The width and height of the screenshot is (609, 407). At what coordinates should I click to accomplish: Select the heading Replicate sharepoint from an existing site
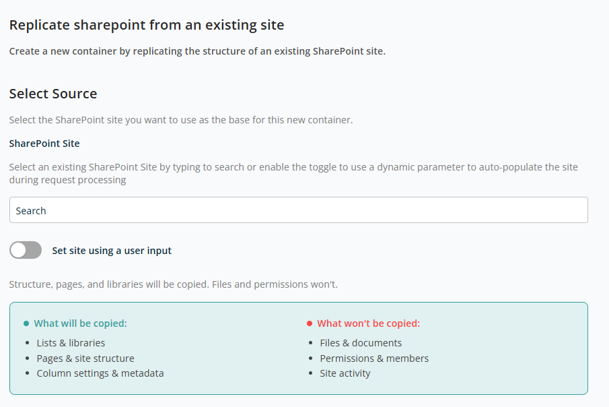(147, 25)
